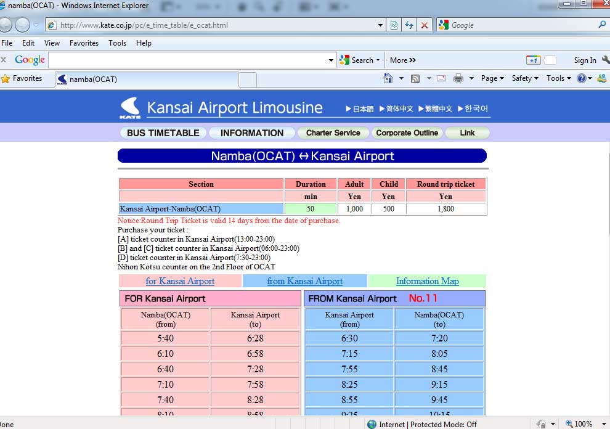Image resolution: width=610 pixels, height=429 pixels.
Task: Click the Link navigation button
Action: click(467, 133)
